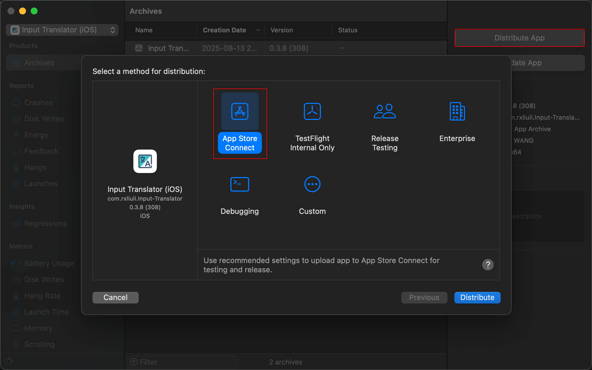Choose the Custom ellipsis icon

point(312,184)
